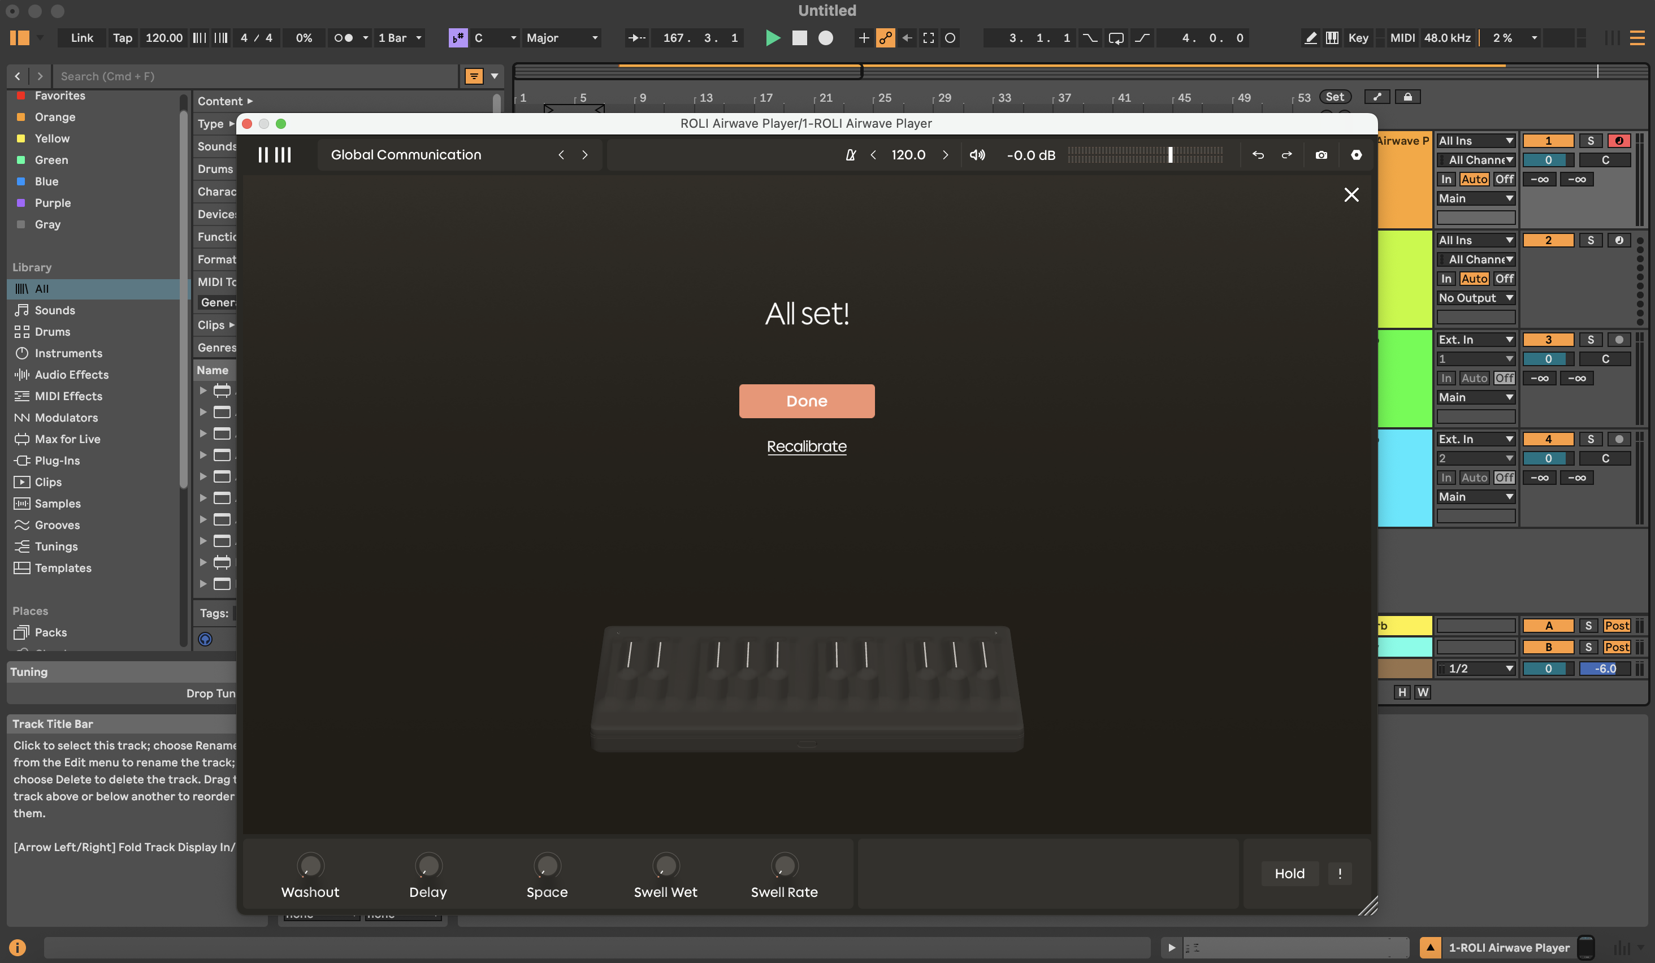The width and height of the screenshot is (1655, 963).
Task: Click the camera snapshot icon
Action: click(1321, 155)
